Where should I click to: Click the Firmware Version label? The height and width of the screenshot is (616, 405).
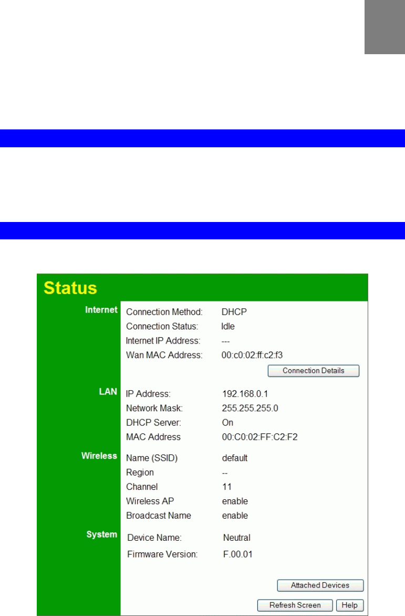pos(162,554)
